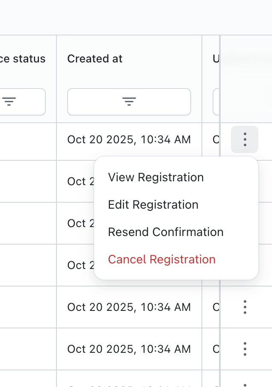The image size is (272, 387).
Task: Sort by the Created at column header
Action: (95, 59)
